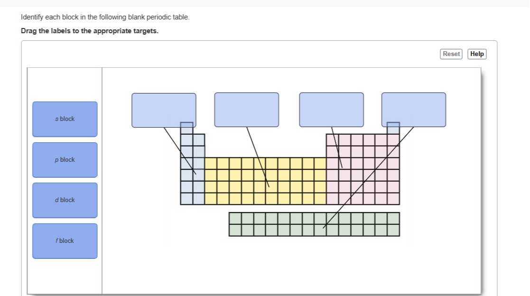Click the hydrogen cell above the s block

(x=186, y=126)
